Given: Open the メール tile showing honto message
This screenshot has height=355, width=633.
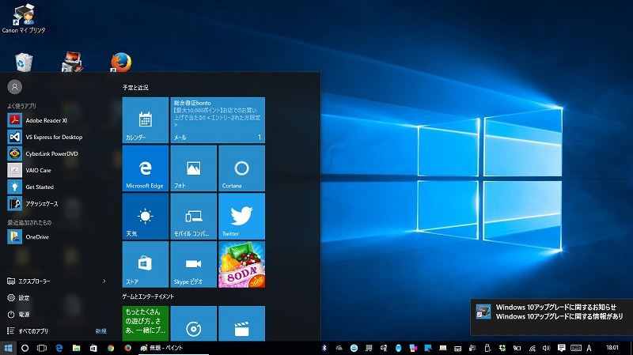Looking at the screenshot, I should 218,120.
